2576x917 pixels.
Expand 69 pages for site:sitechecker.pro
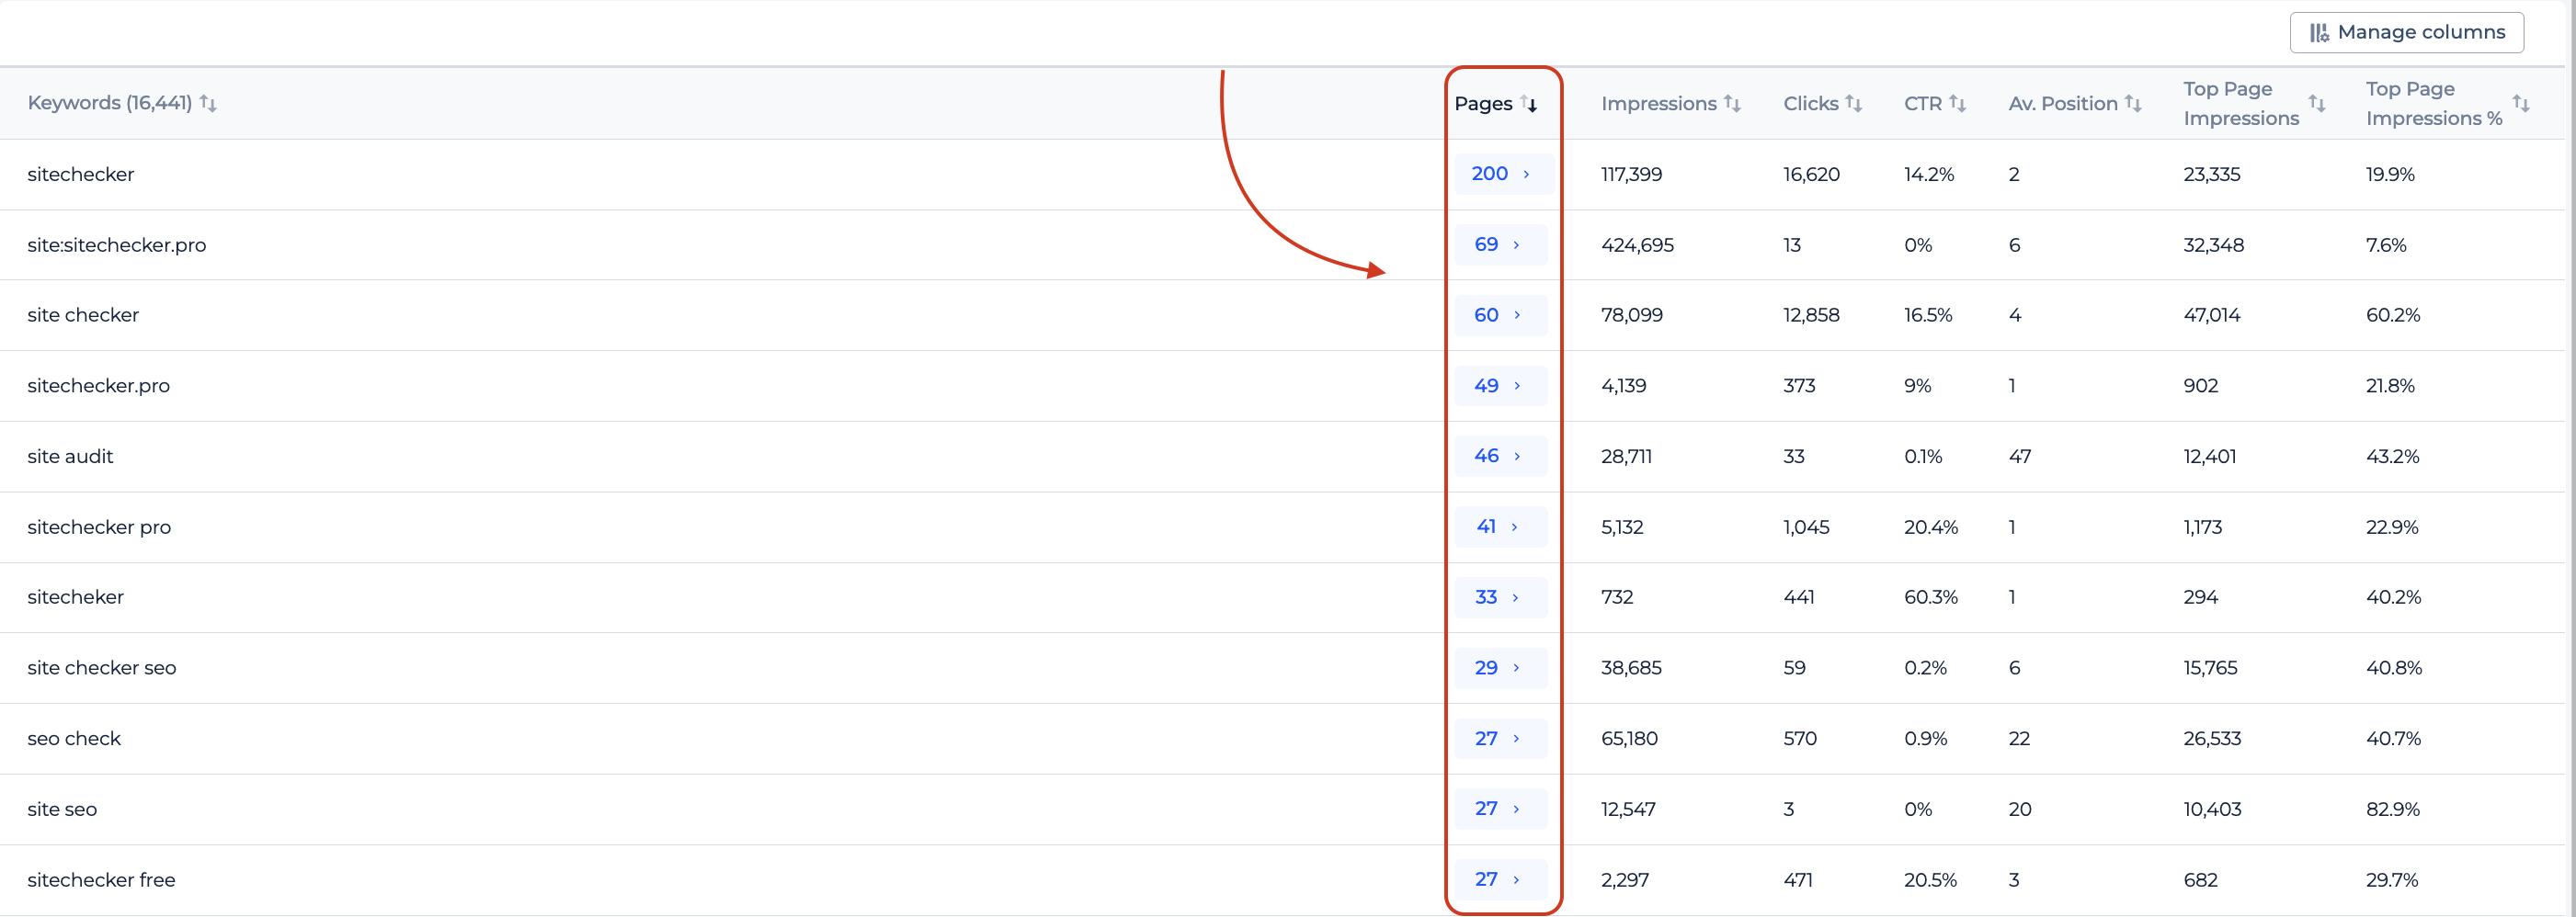tap(1501, 244)
